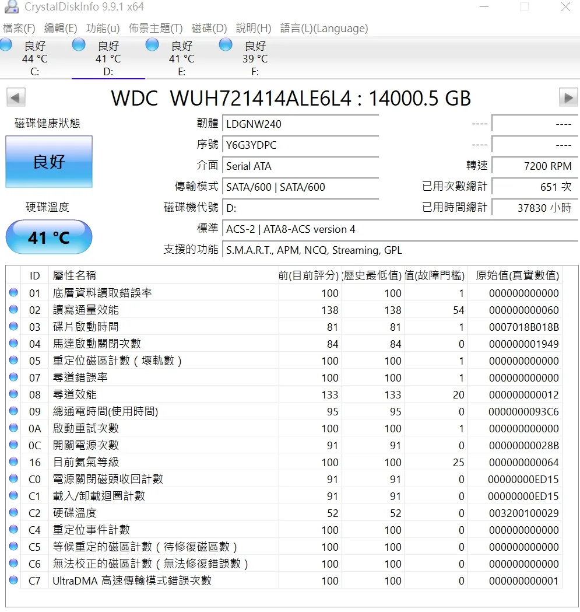Viewport: 580px width, 612px height.
Task: Select drive D: status tab
Action: tap(108, 58)
